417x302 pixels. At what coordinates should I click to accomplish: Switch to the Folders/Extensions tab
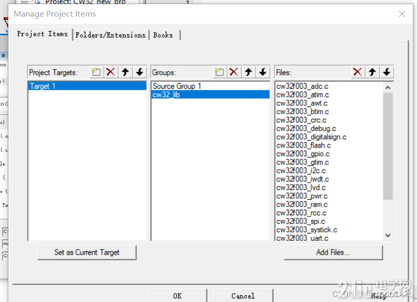[110, 35]
